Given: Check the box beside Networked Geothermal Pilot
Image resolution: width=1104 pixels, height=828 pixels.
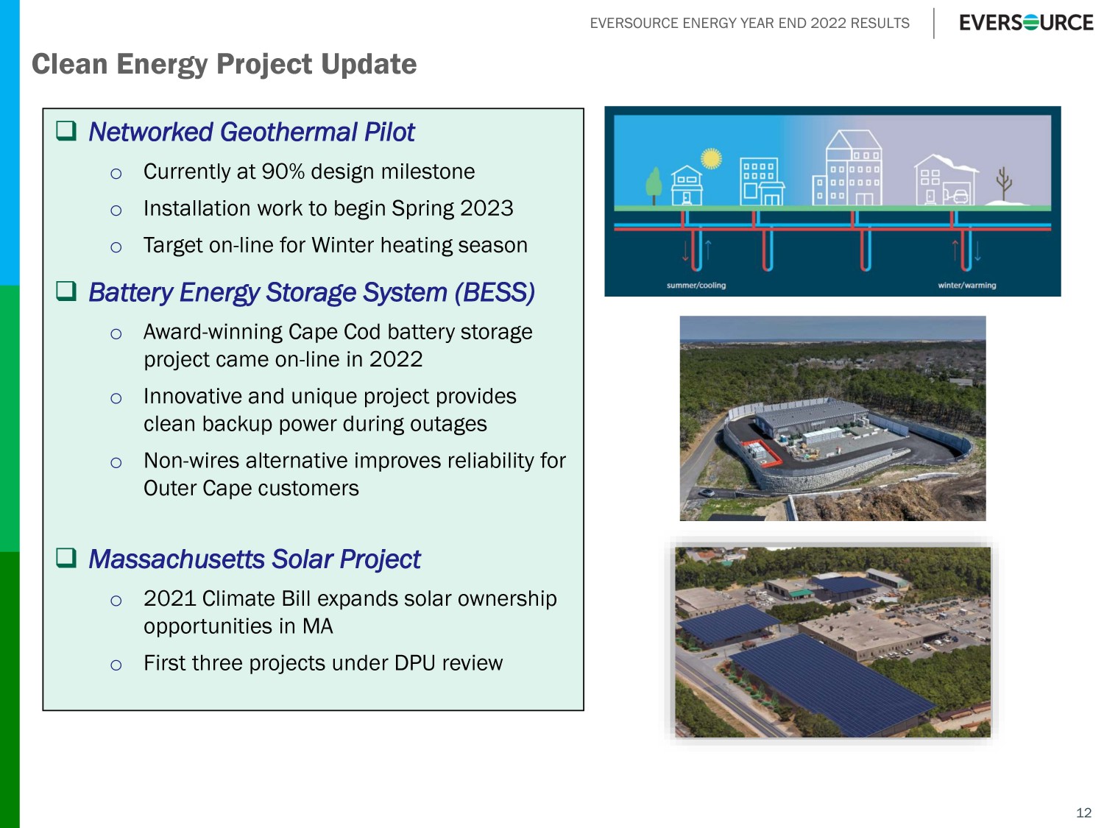Looking at the screenshot, I should click(x=66, y=131).
